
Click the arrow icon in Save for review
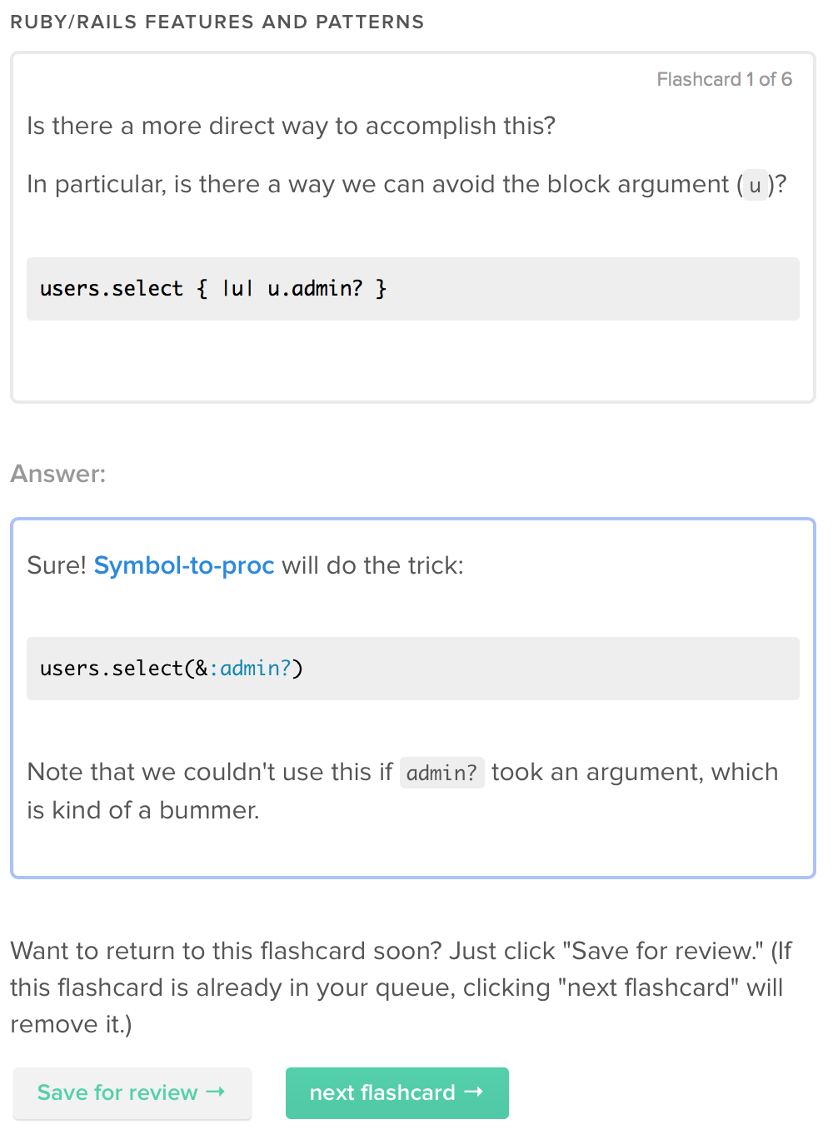pos(216,1092)
